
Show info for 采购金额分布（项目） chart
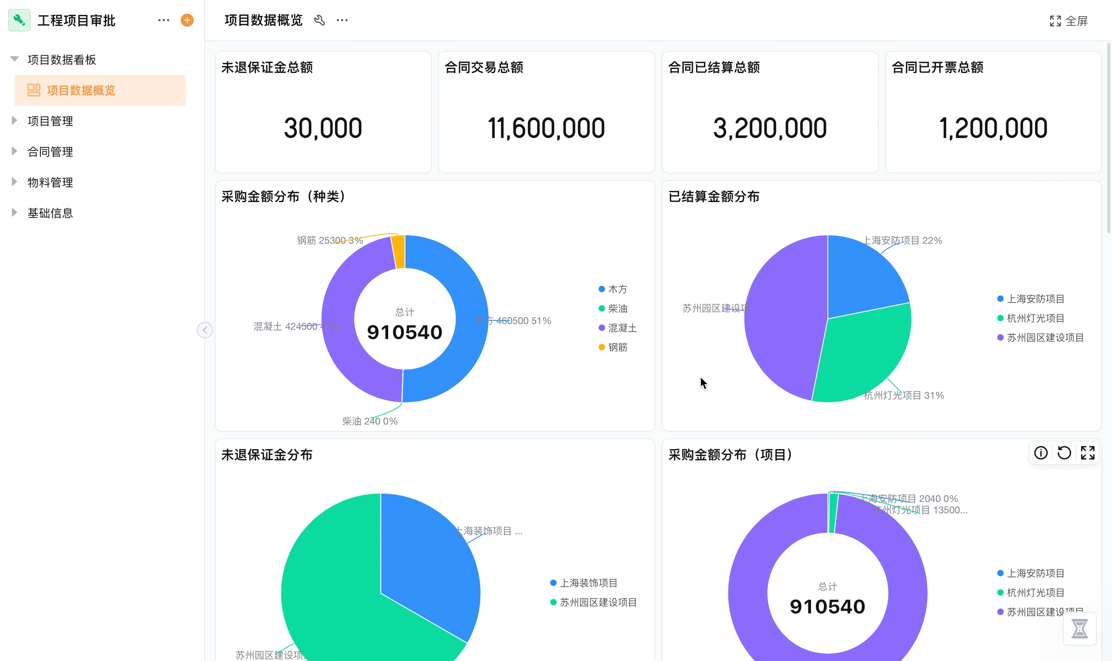coord(1041,453)
